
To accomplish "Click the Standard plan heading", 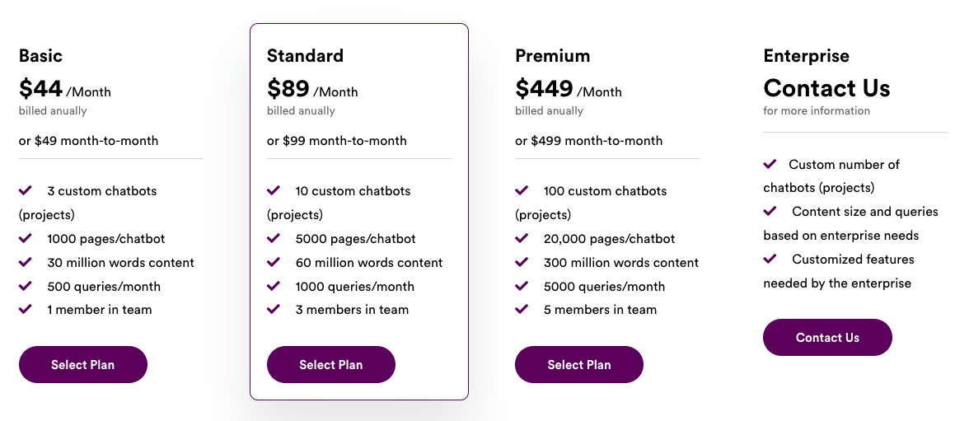I will 305,56.
